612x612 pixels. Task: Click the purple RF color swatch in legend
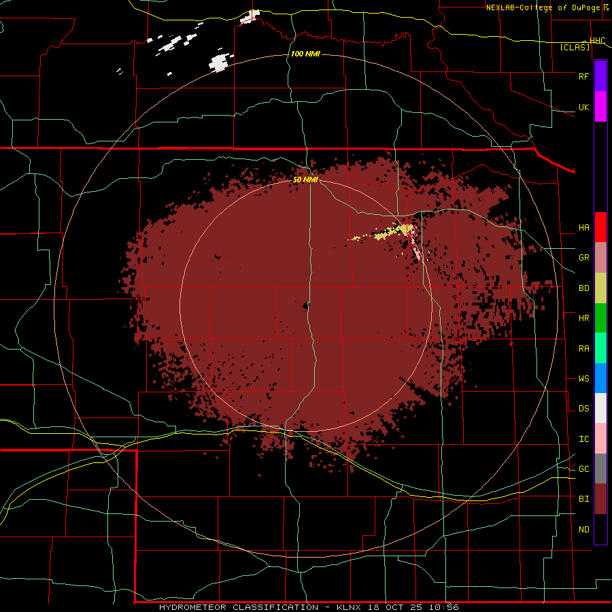[x=600, y=76]
